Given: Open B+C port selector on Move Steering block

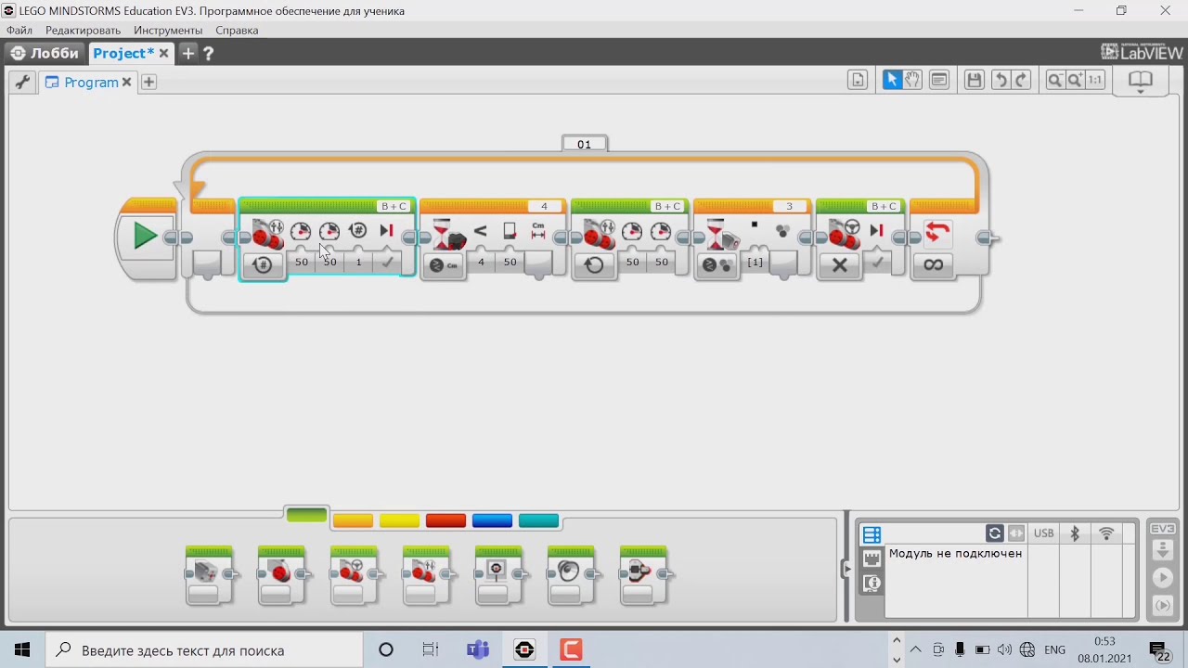Looking at the screenshot, I should click(x=884, y=206).
